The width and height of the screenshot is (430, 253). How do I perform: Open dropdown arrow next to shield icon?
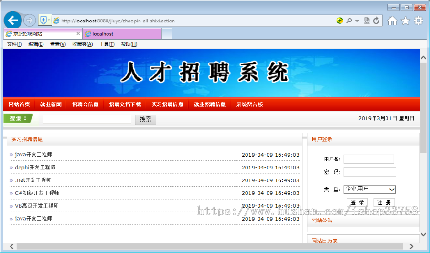click(49, 20)
